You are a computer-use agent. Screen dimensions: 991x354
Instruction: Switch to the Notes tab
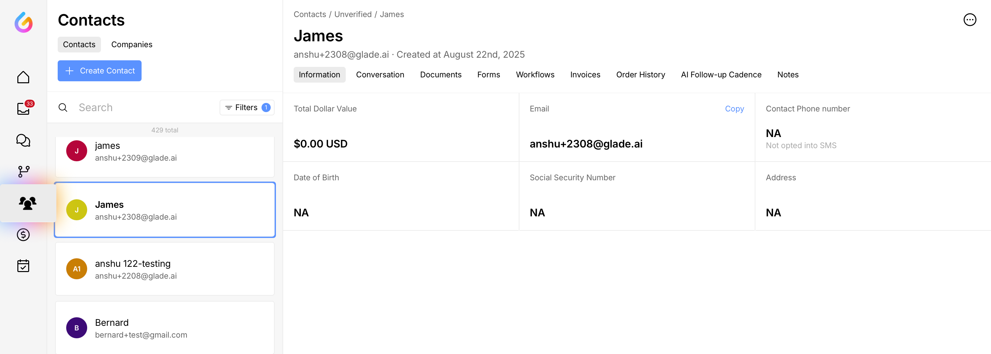coord(787,75)
